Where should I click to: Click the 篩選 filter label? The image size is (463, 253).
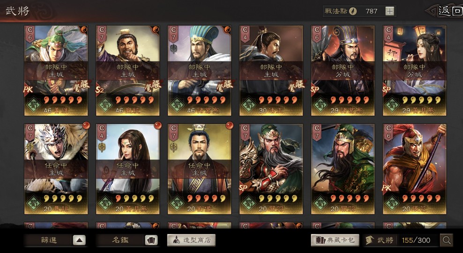[x=48, y=240]
